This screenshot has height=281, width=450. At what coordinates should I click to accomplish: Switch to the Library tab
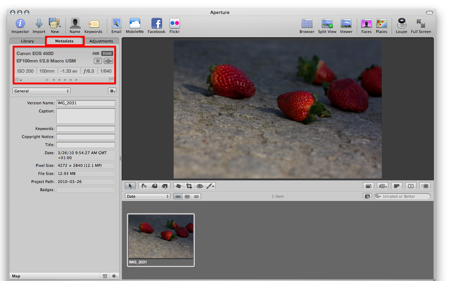click(x=27, y=41)
